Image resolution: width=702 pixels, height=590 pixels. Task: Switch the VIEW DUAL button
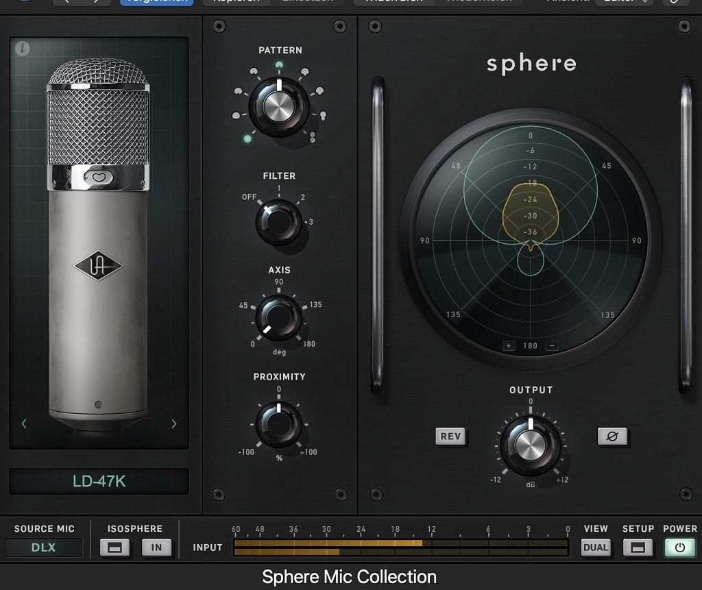(x=596, y=547)
